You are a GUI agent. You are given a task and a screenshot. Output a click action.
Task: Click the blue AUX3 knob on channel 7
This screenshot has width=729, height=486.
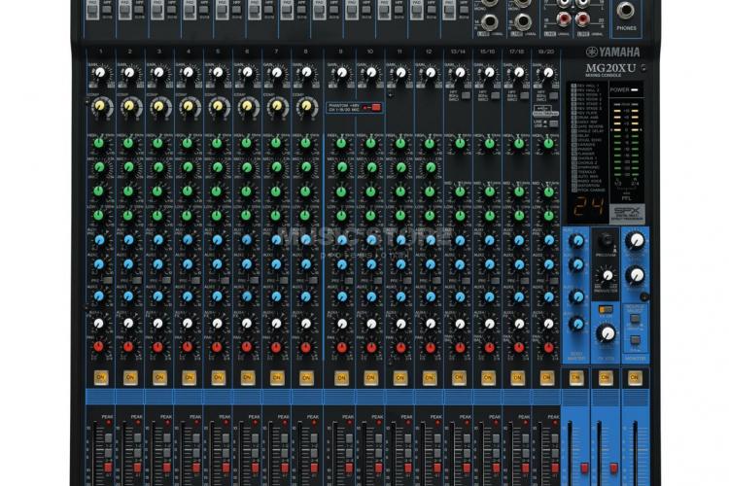click(x=276, y=296)
